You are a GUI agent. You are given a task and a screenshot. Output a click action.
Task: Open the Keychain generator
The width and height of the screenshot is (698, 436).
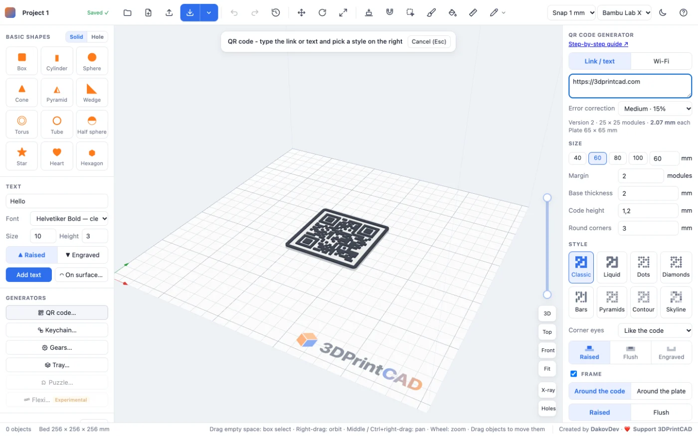(57, 330)
